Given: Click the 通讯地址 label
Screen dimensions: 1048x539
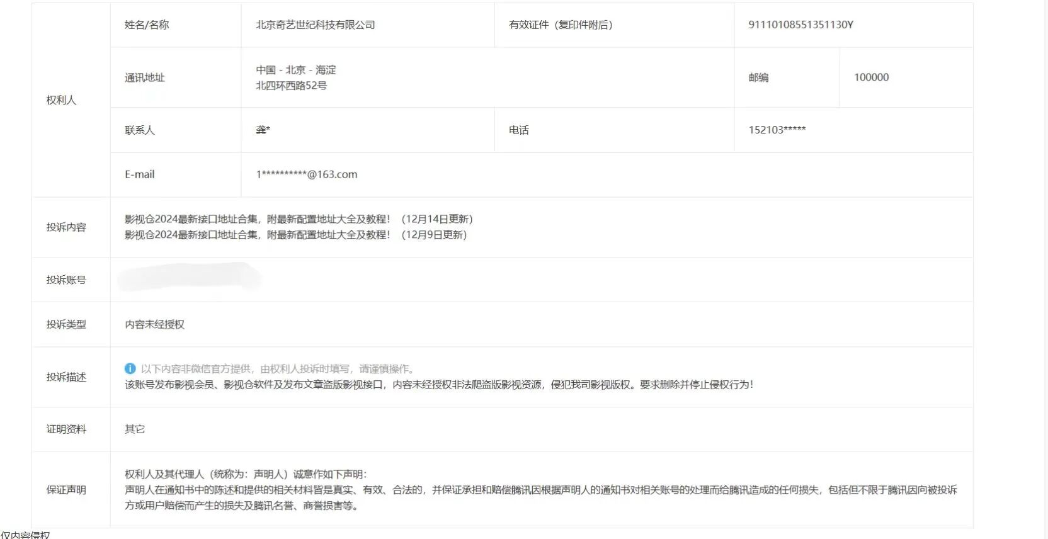Looking at the screenshot, I should (145, 77).
